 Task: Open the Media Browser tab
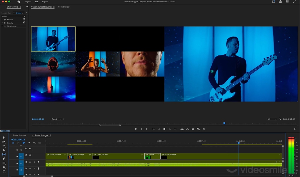coord(64,7)
